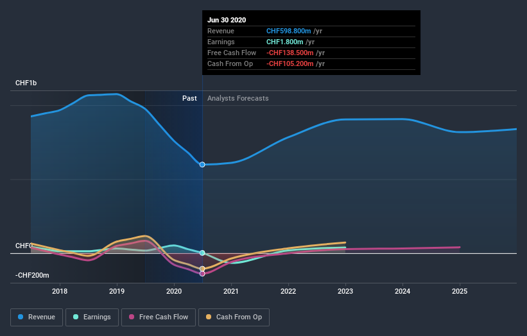
Task: Select the orange Cash From Op data point marker
Action: coord(202,269)
